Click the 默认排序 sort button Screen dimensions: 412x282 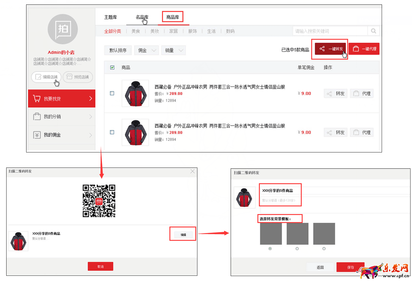click(x=118, y=50)
